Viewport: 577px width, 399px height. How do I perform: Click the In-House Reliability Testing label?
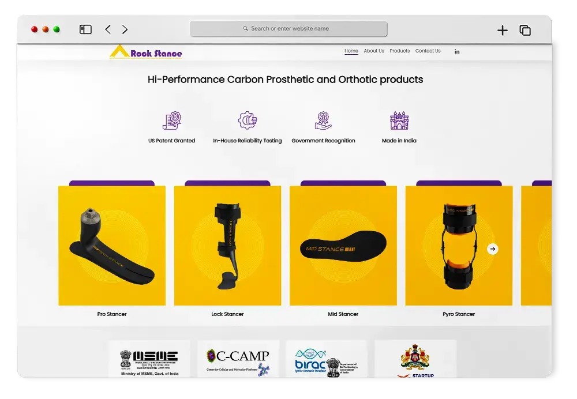tap(248, 141)
